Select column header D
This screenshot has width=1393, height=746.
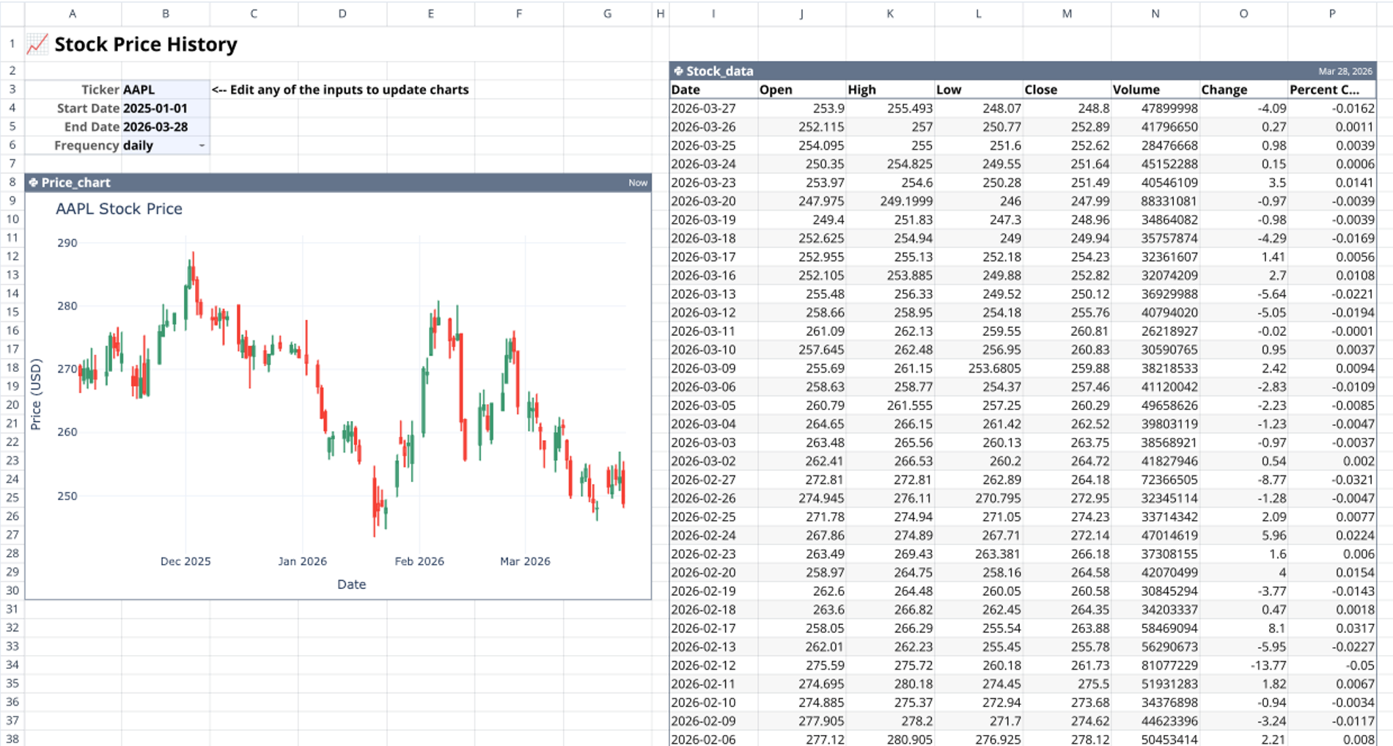(x=342, y=13)
